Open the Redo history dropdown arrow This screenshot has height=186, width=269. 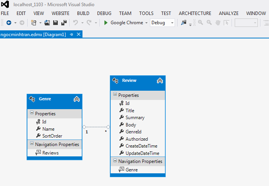[96, 23]
